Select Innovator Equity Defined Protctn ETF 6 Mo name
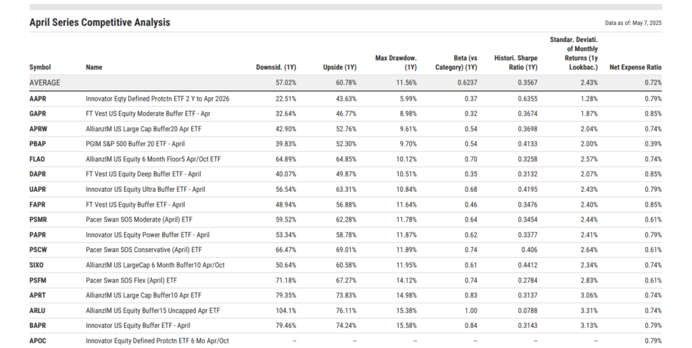Viewport: 692px width, 348px height. [x=157, y=341]
